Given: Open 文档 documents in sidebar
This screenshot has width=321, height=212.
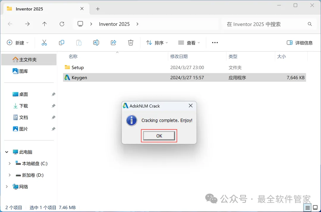Looking at the screenshot, I should tap(21, 118).
